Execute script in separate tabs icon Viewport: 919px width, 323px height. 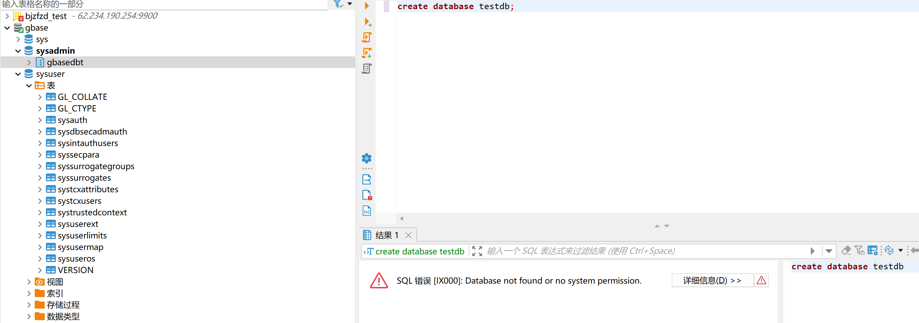coord(367,53)
